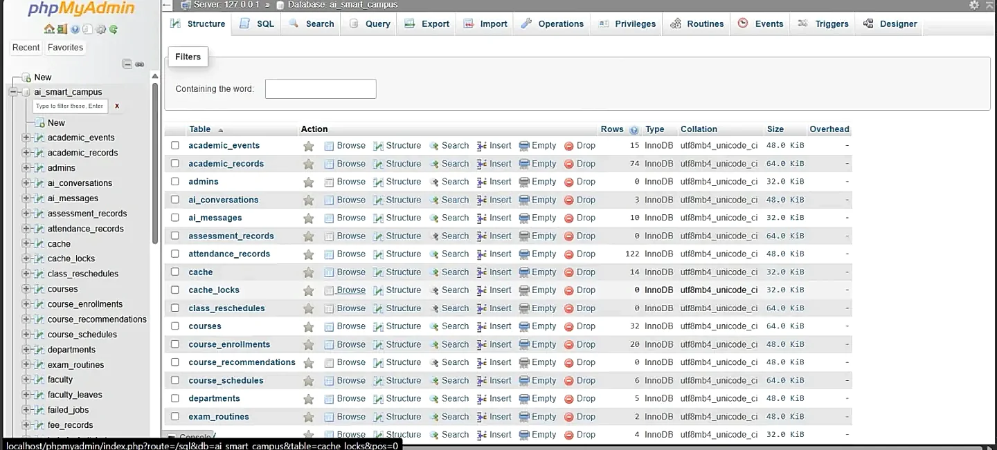Click the sidebar table filter box
Image resolution: width=997 pixels, height=450 pixels.
point(70,106)
